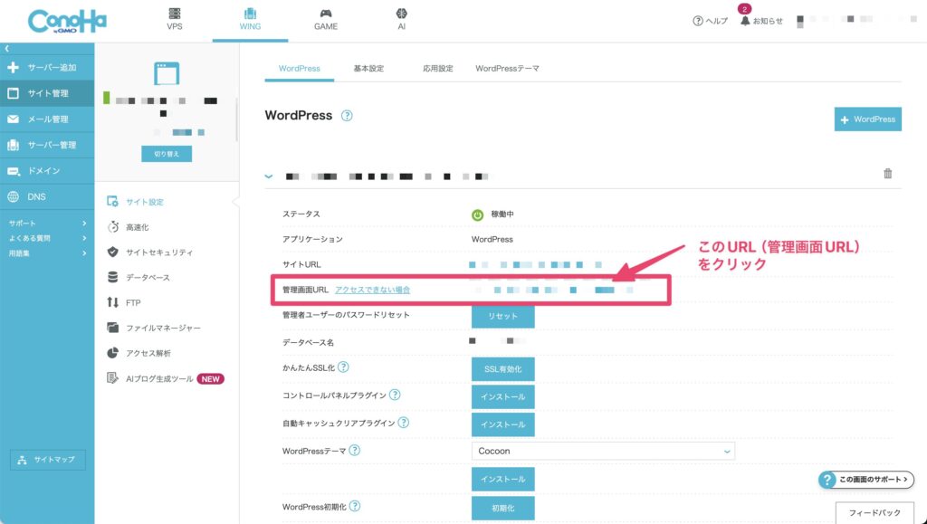This screenshot has width=927, height=524.
Task: Collapse the WordPress site details chevron
Action: click(x=269, y=176)
